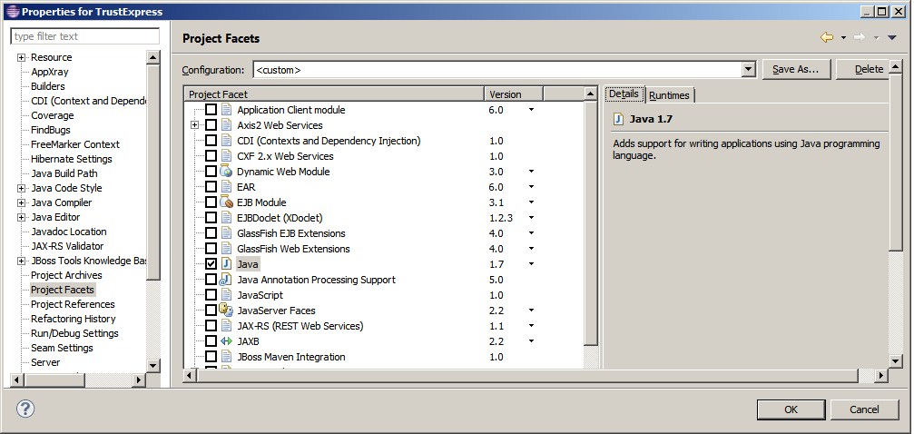Click the left tree scroll right arrow

tap(139, 380)
